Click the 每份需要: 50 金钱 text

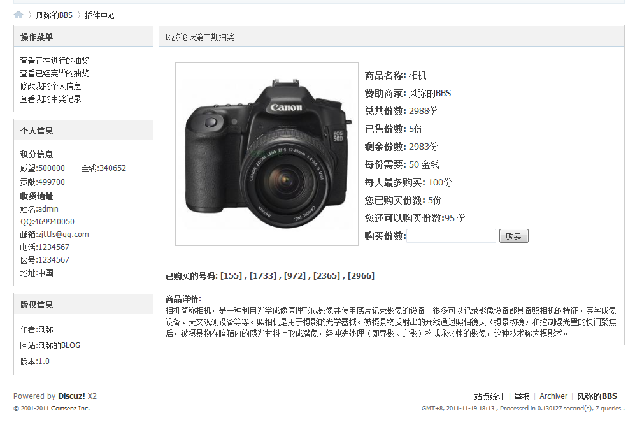(402, 164)
